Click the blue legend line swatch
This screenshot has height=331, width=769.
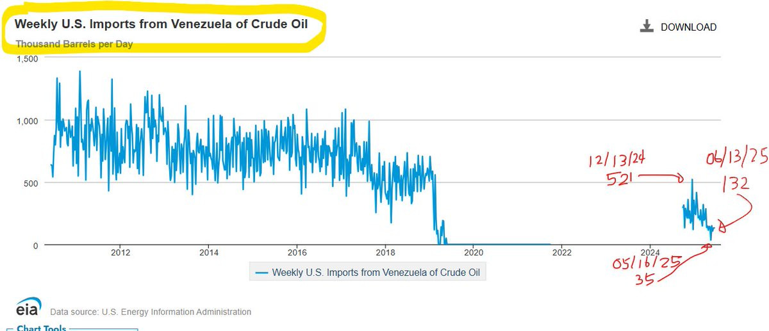pyautogui.click(x=261, y=272)
